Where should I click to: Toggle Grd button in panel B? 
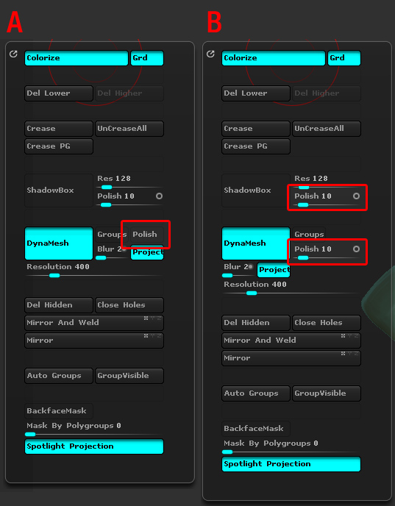(x=344, y=58)
